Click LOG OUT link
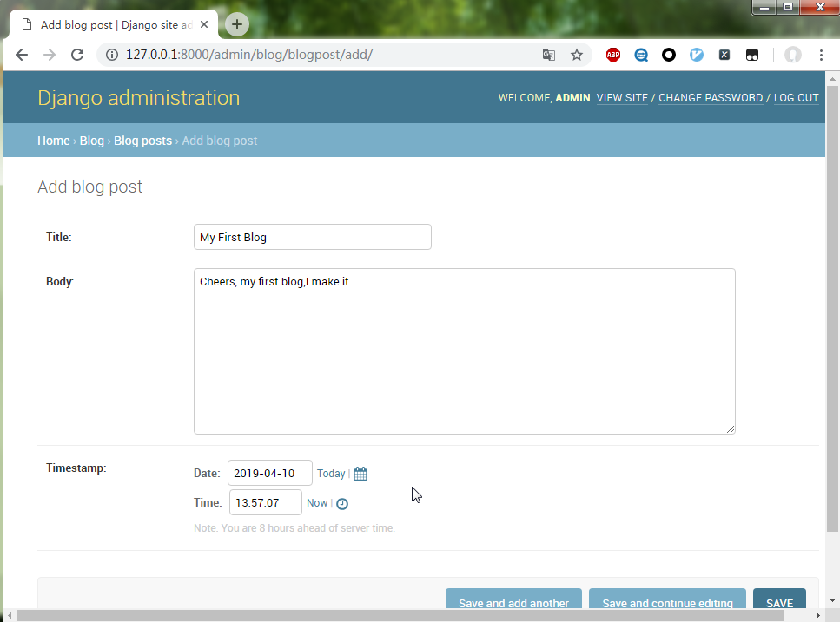Image resolution: width=840 pixels, height=622 pixels. tap(796, 98)
